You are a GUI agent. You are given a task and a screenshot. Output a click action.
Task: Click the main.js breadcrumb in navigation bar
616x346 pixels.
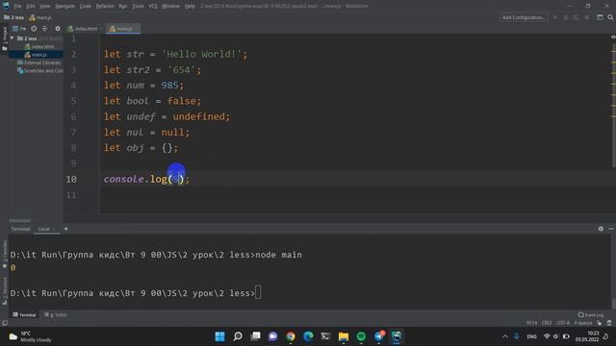pyautogui.click(x=40, y=17)
